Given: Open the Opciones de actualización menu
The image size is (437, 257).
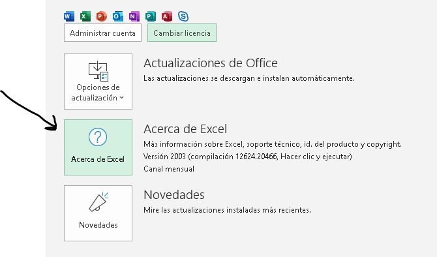Looking at the screenshot, I should [x=98, y=82].
